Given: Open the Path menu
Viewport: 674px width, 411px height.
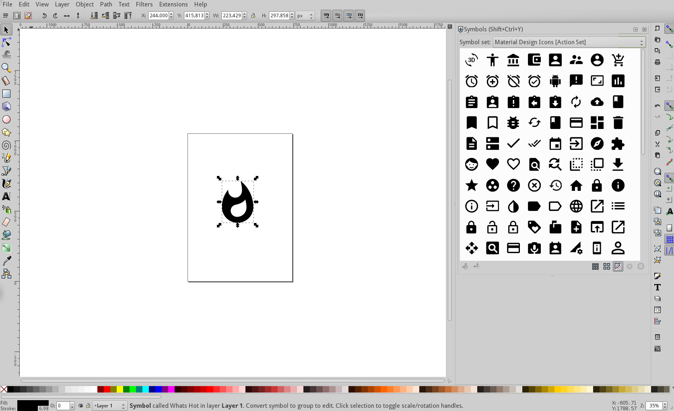Looking at the screenshot, I should point(106,4).
